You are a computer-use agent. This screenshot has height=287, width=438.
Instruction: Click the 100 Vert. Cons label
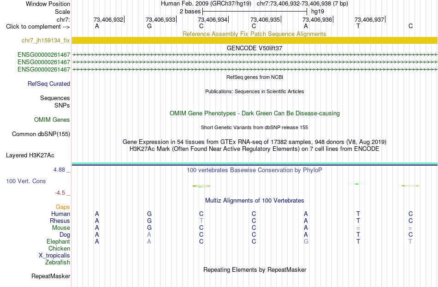(x=26, y=181)
